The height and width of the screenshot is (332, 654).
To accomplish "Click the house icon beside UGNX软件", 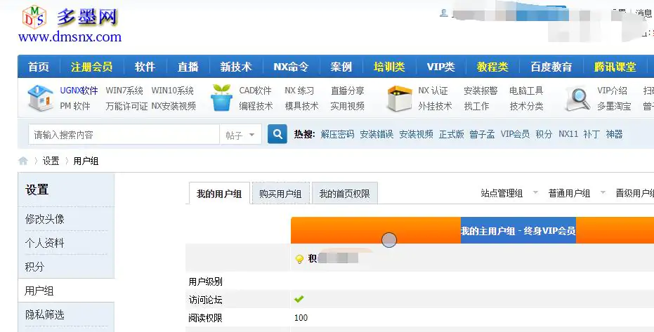I will [40, 98].
